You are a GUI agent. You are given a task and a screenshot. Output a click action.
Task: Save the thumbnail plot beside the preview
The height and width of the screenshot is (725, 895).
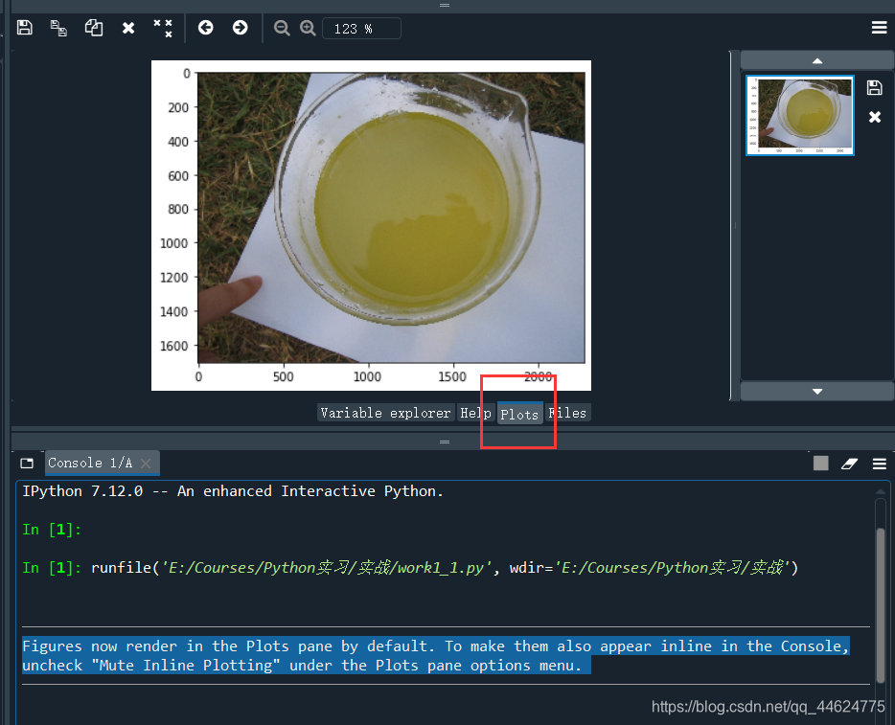[875, 87]
